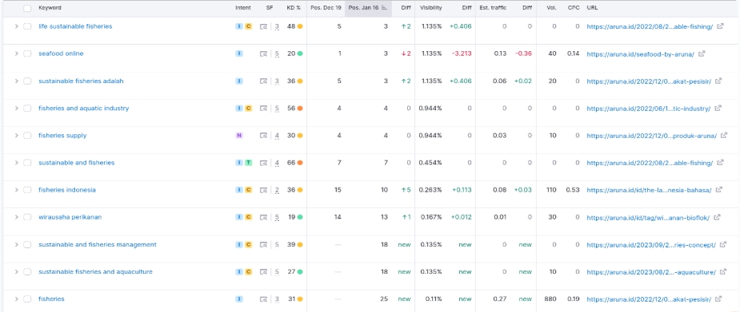Screen dimensions: 740x312
Task: Sort by CPC column header
Action: tap(574, 8)
